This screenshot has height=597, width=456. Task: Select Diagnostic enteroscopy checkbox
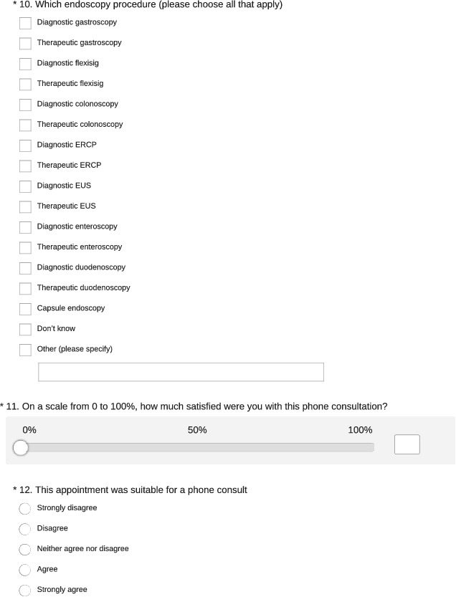pyautogui.click(x=25, y=227)
